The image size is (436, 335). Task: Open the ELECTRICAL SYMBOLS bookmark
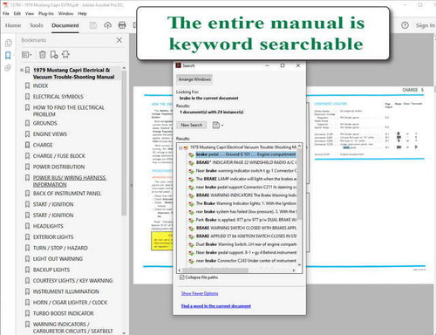[58, 97]
